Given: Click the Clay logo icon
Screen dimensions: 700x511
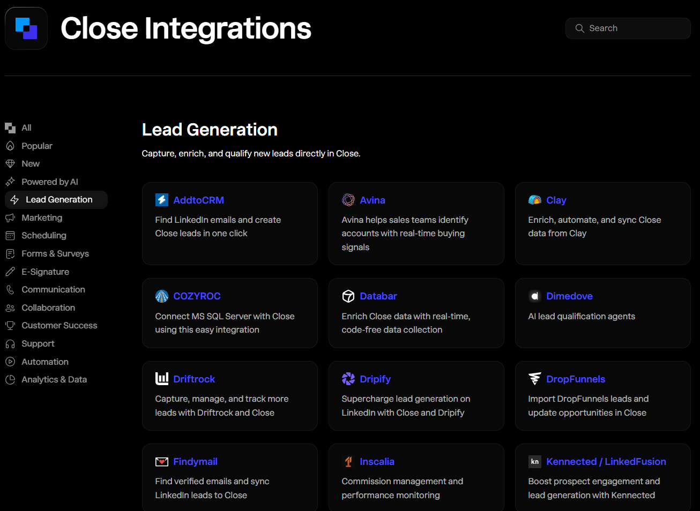Looking at the screenshot, I should 535,200.
